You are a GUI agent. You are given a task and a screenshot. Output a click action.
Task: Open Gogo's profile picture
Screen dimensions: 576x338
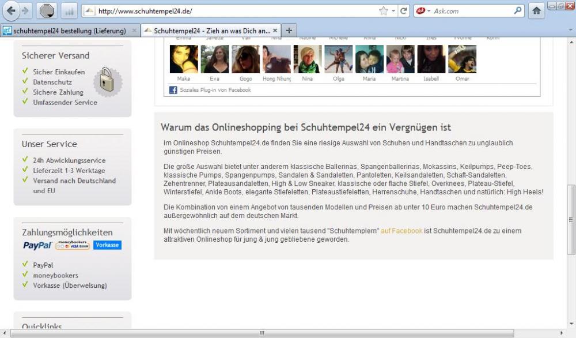tap(246, 59)
